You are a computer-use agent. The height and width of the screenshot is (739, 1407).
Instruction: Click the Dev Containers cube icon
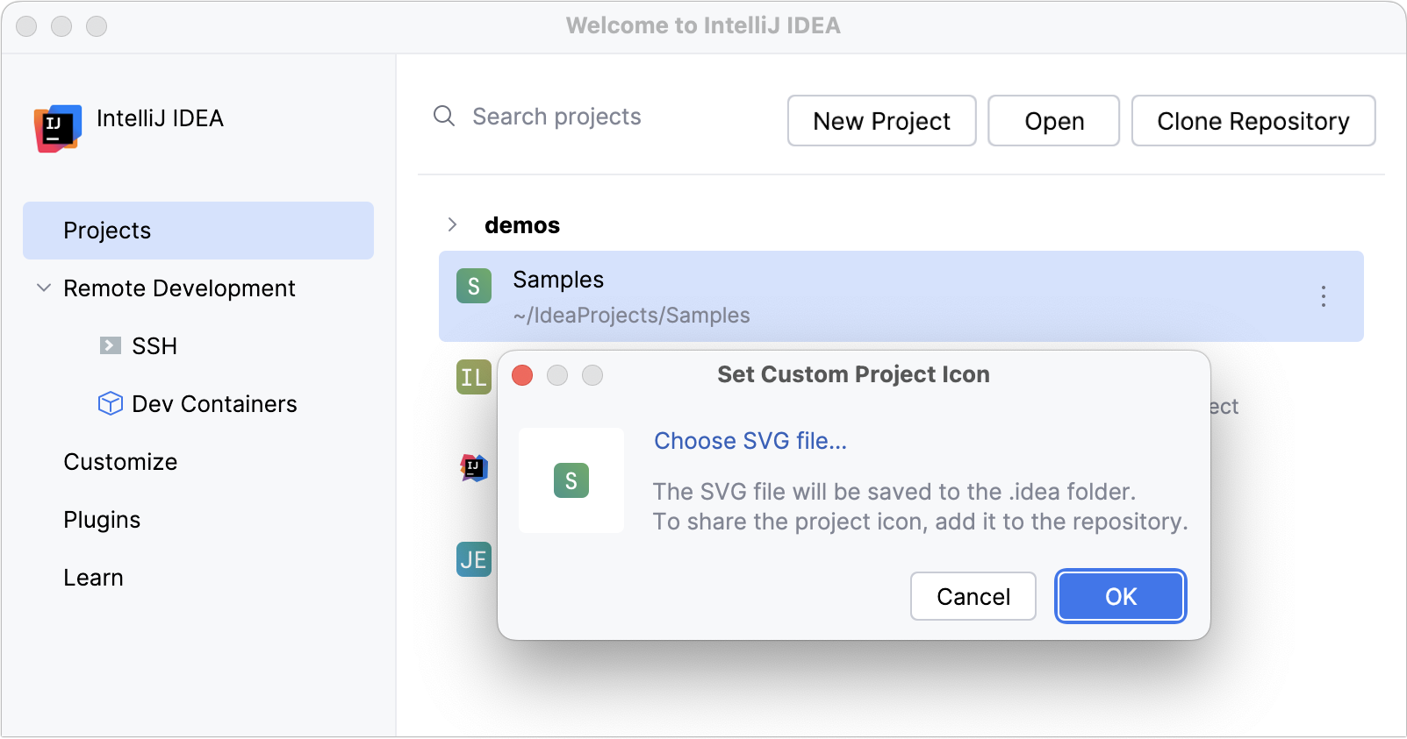click(x=110, y=403)
